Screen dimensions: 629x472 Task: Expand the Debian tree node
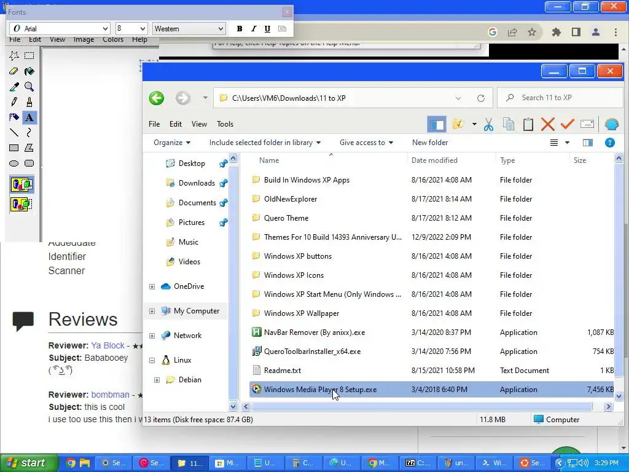(x=157, y=380)
